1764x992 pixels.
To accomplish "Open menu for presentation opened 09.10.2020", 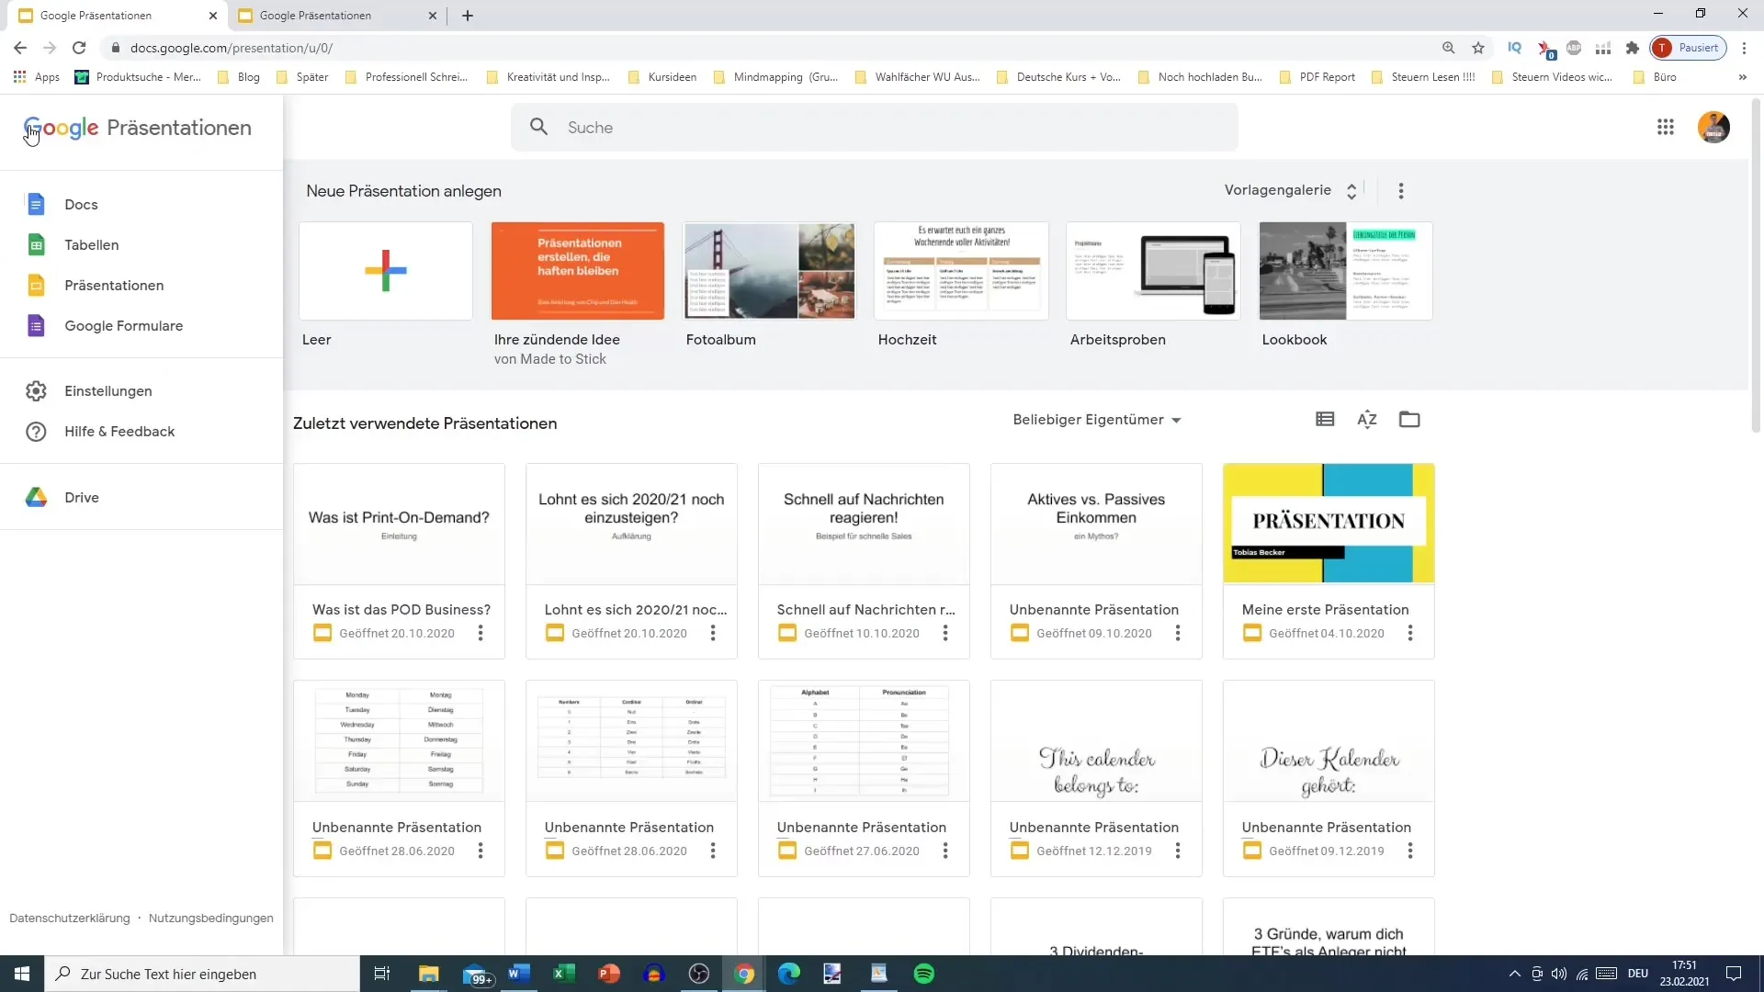I will [x=1178, y=633].
